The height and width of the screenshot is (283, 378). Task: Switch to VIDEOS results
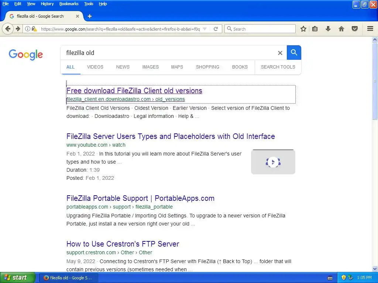point(95,67)
